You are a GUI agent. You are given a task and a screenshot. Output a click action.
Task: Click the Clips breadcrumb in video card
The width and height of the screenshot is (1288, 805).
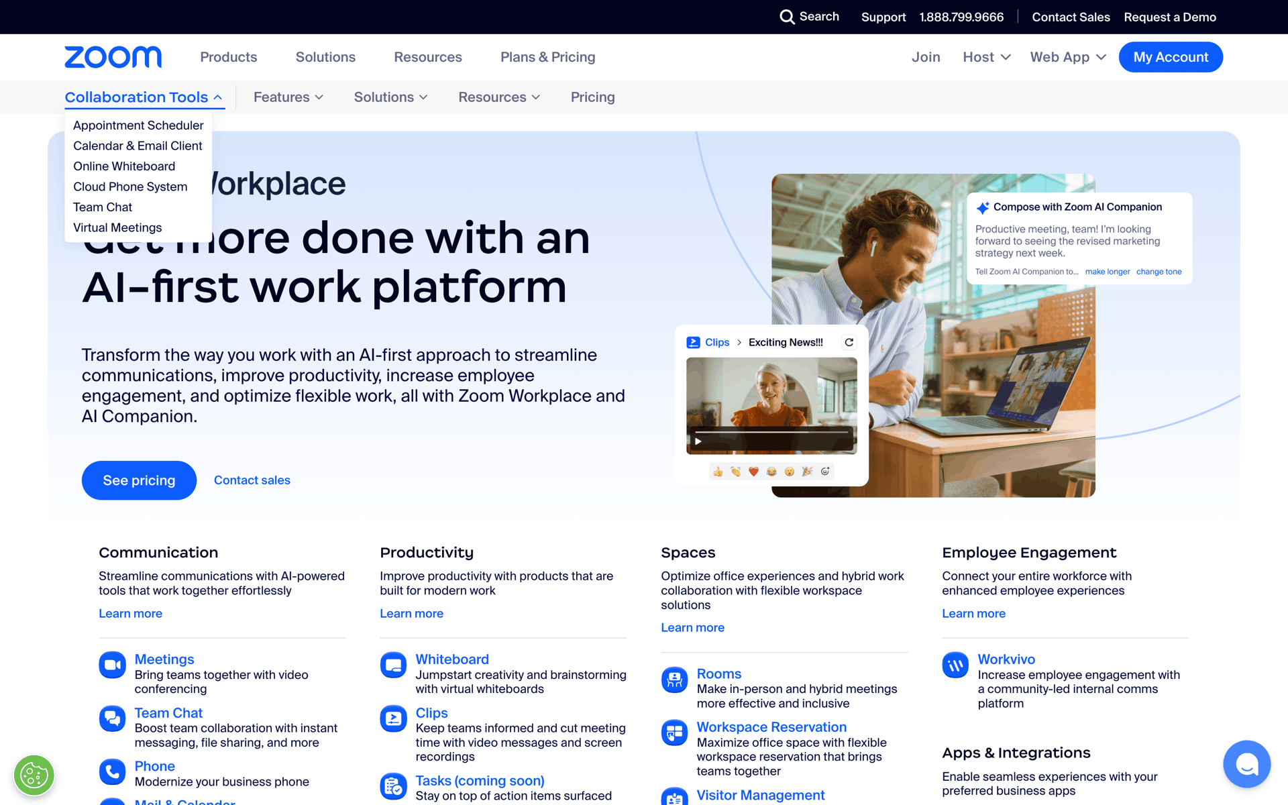coord(717,342)
